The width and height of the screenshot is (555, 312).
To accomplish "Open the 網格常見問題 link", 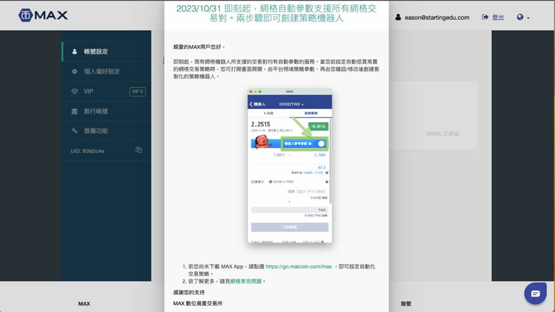I will (246, 281).
